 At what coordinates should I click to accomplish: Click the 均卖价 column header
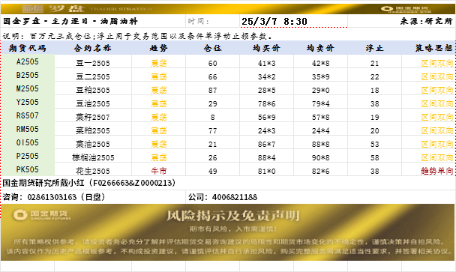(x=320, y=48)
